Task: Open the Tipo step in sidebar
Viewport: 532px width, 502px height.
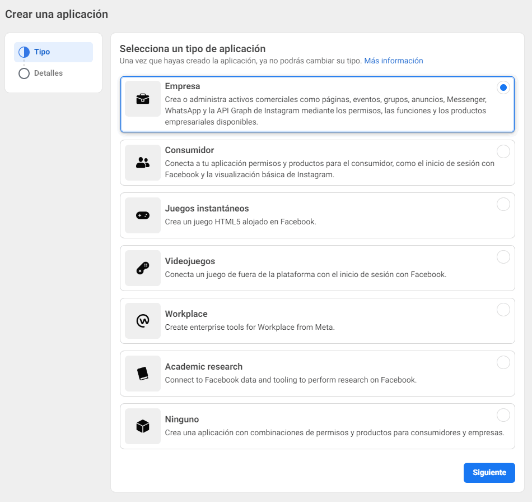Action: (53, 52)
